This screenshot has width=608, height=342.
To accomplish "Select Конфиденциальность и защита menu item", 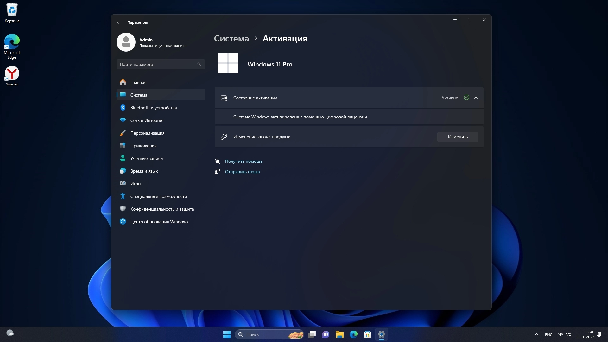I will [162, 209].
